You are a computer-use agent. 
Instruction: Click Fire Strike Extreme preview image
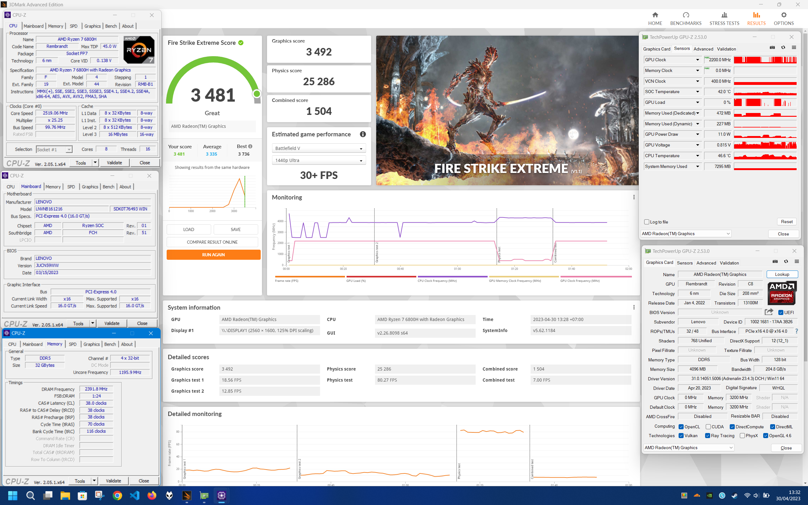pyautogui.click(x=507, y=110)
